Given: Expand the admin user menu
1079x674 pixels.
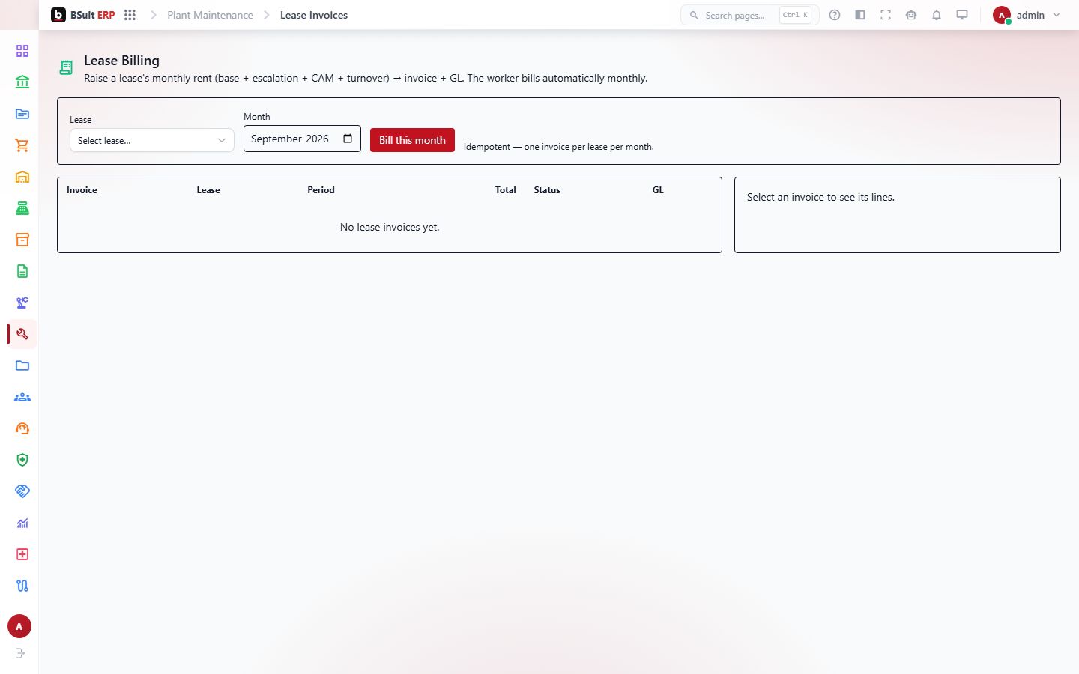Looking at the screenshot, I should tap(1027, 15).
